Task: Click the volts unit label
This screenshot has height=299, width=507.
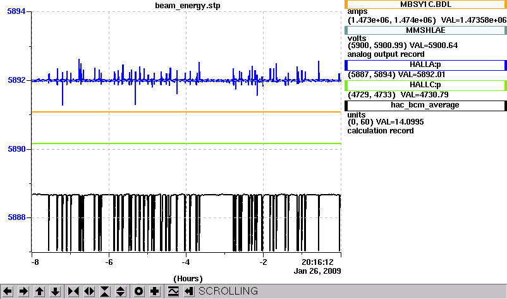Action: coord(357,38)
